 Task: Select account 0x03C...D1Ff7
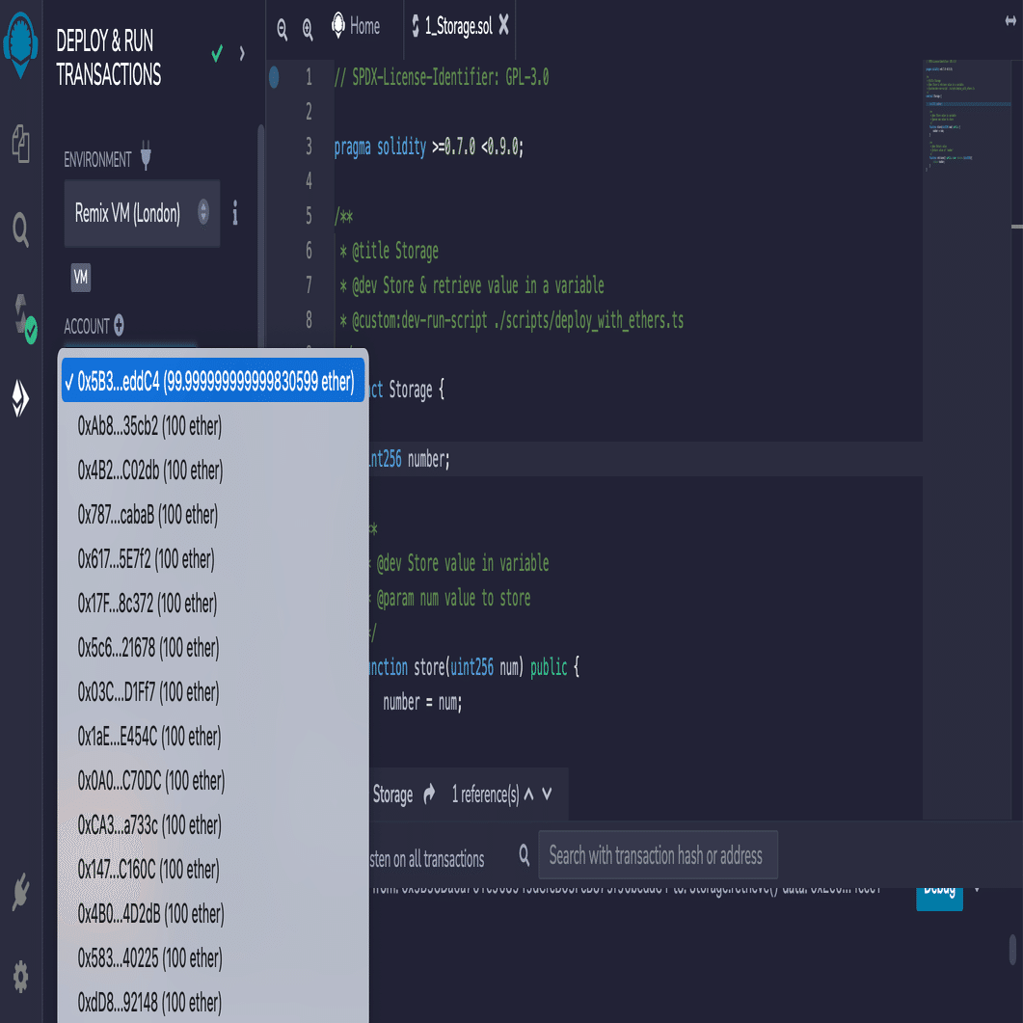(x=213, y=692)
